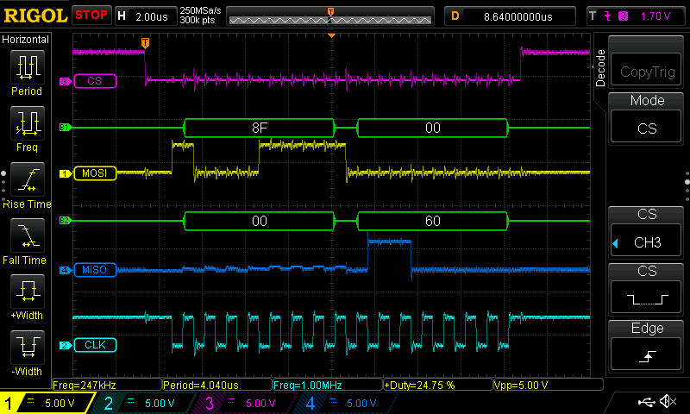Click the orange trigger T marker on waveform
The width and height of the screenshot is (690, 414).
(145, 42)
